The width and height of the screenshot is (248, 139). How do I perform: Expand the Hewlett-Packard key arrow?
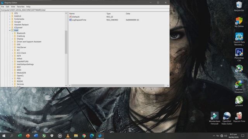pos(10,25)
